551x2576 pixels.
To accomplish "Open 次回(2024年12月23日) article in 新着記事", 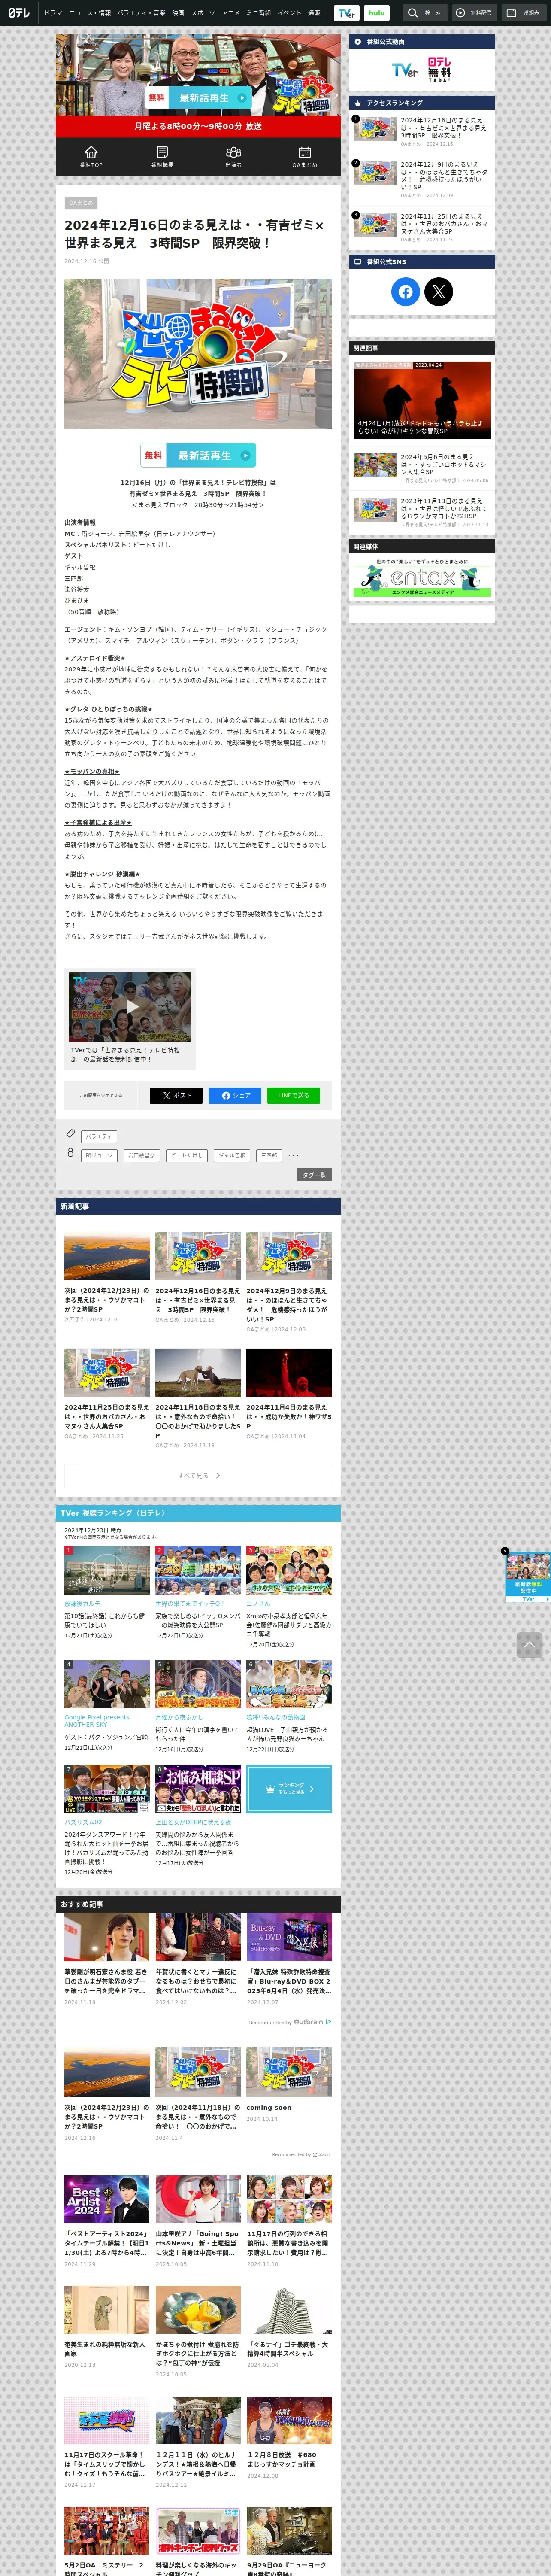I will (107, 1278).
